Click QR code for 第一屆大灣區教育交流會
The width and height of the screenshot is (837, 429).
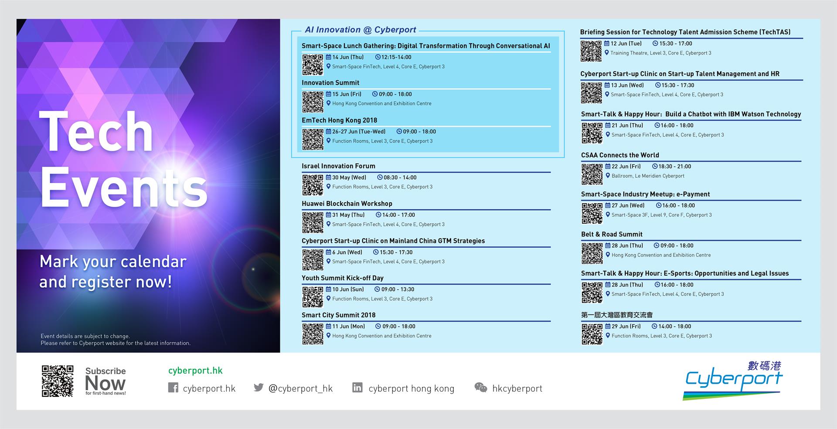pyautogui.click(x=592, y=334)
